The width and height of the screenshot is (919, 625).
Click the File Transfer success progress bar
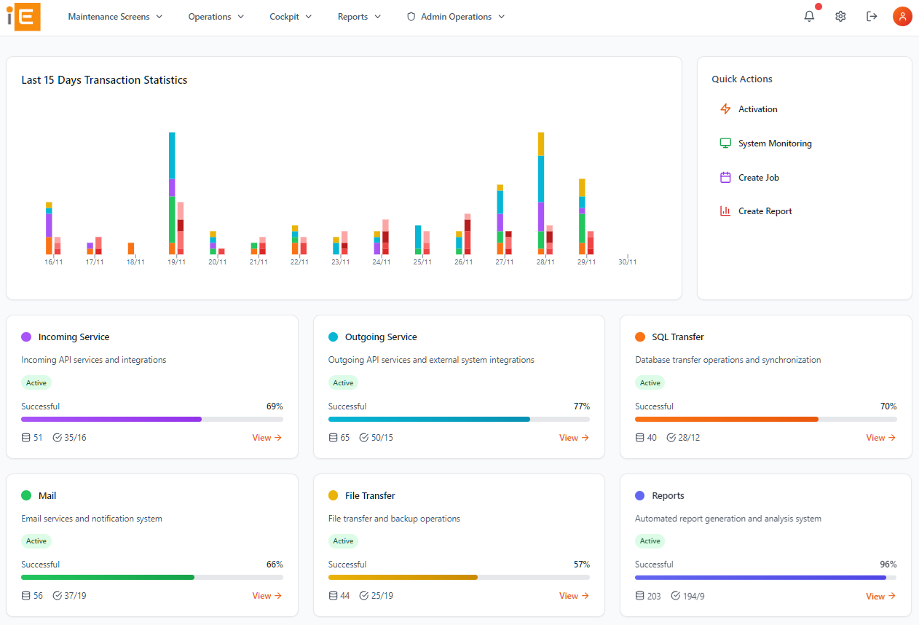(x=459, y=577)
